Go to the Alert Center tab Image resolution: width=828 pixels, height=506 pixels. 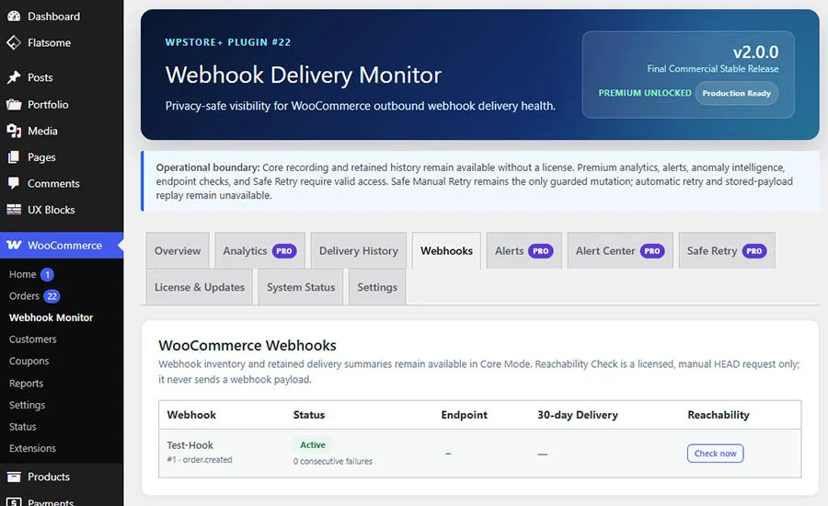tap(620, 251)
